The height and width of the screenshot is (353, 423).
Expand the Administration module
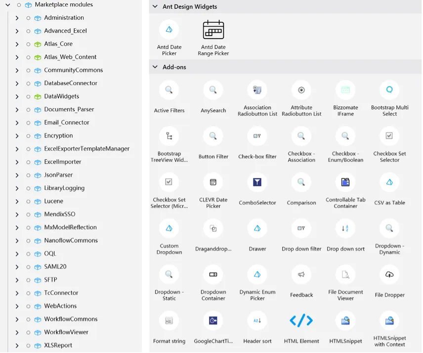tap(17, 18)
